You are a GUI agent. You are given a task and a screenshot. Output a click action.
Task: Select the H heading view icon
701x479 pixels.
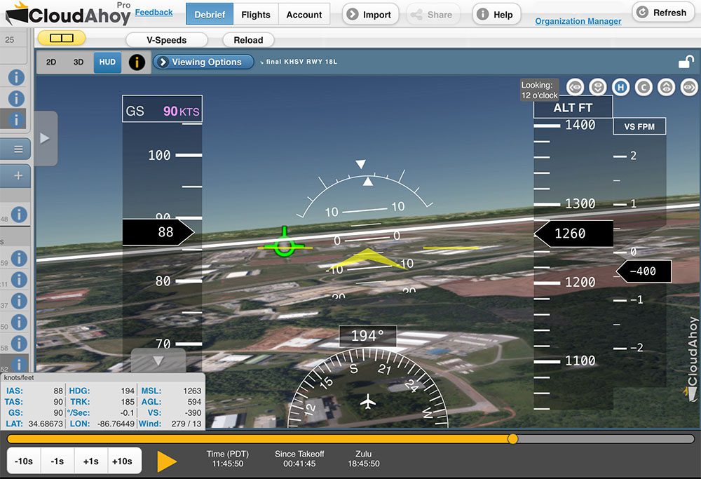tap(620, 87)
